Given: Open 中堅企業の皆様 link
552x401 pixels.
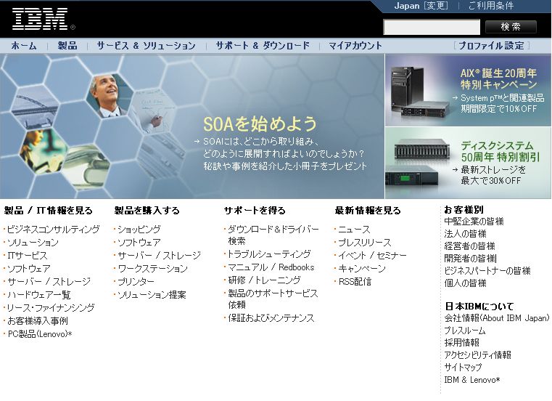Looking at the screenshot, I should click(x=474, y=222).
